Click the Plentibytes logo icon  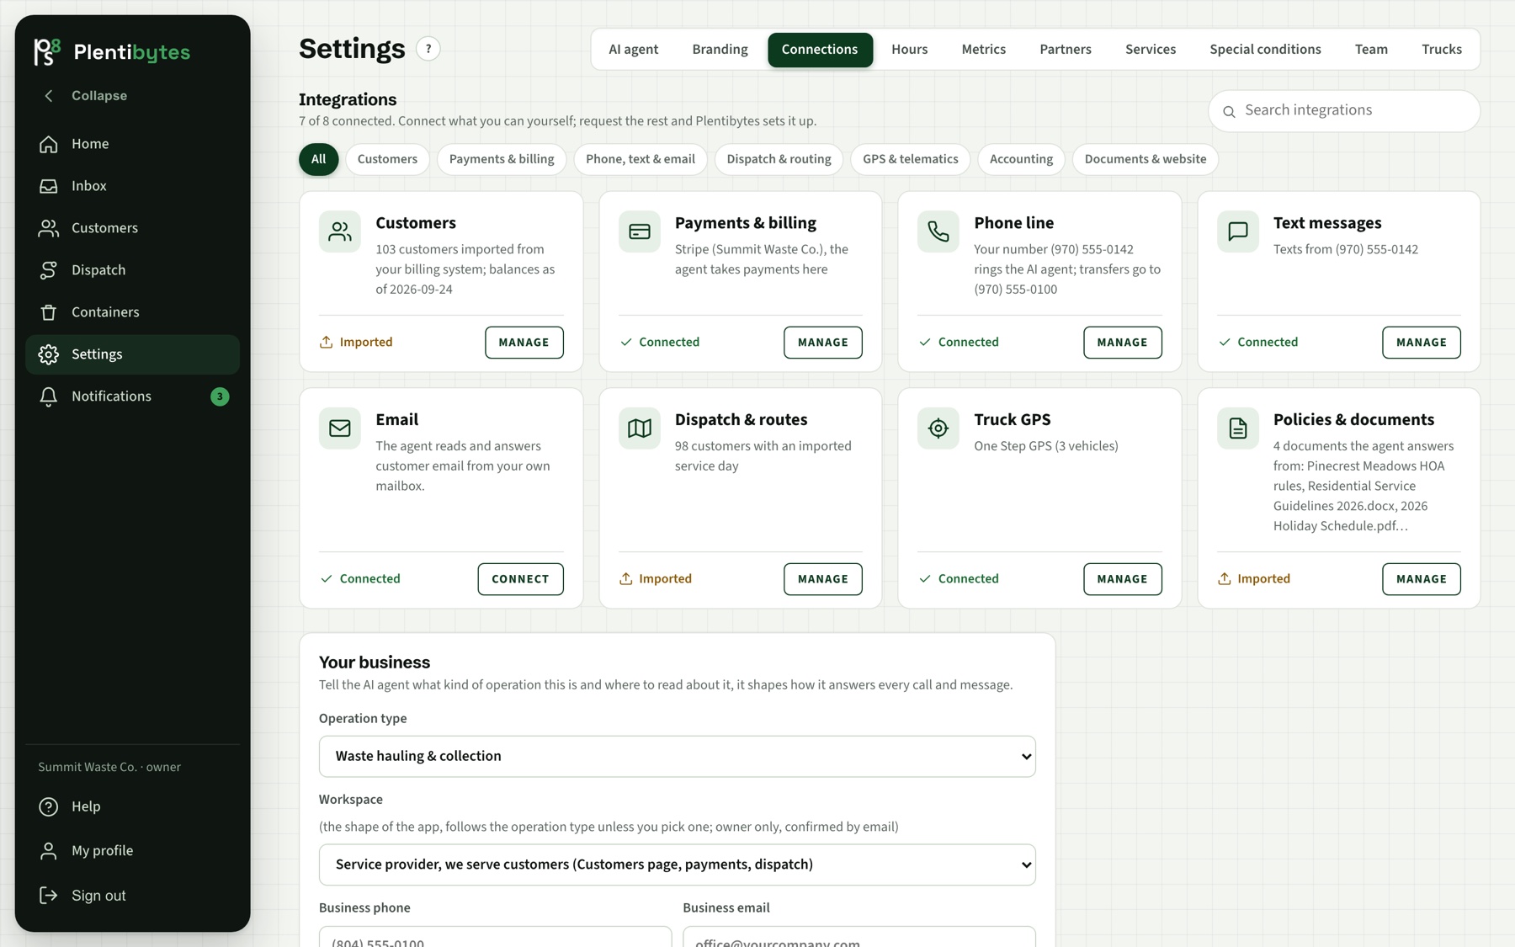pyautogui.click(x=47, y=51)
